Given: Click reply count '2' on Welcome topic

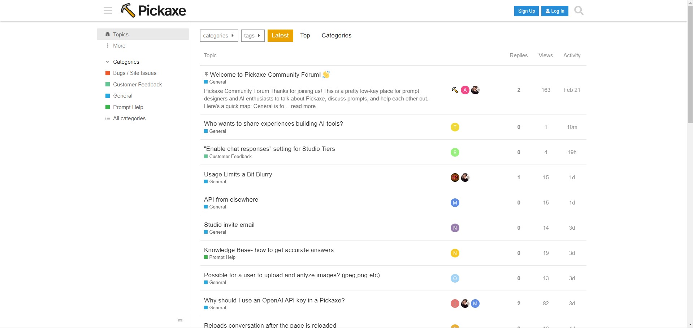Looking at the screenshot, I should [x=519, y=90].
